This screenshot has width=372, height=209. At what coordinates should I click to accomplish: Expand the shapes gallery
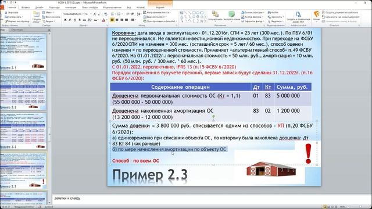tap(205, 21)
